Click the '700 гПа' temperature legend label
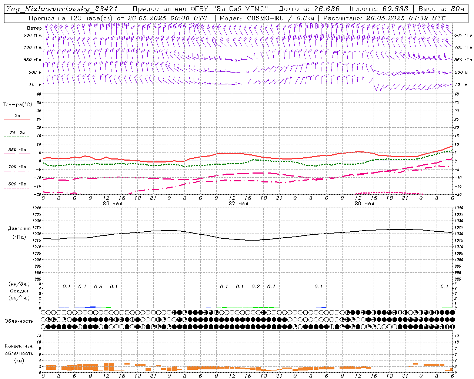Image resolution: width=474 pixels, height=379 pixels. pyautogui.click(x=17, y=167)
